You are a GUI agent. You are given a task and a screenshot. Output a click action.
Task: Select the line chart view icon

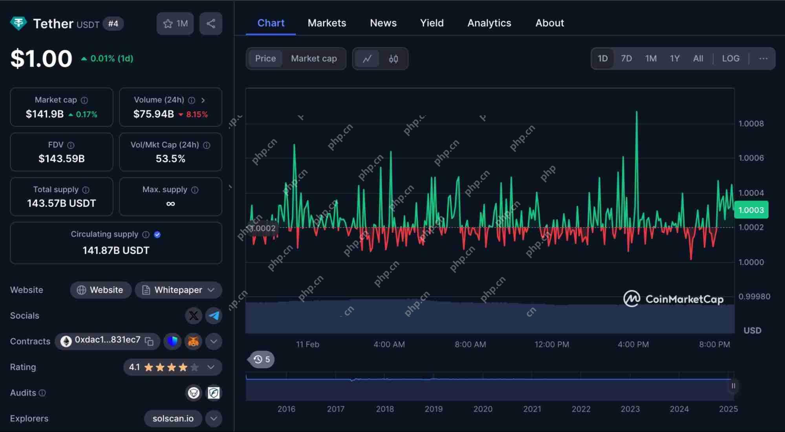pyautogui.click(x=367, y=58)
